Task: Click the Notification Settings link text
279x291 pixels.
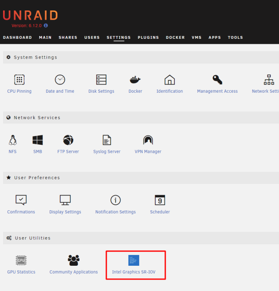Action: pos(115,212)
